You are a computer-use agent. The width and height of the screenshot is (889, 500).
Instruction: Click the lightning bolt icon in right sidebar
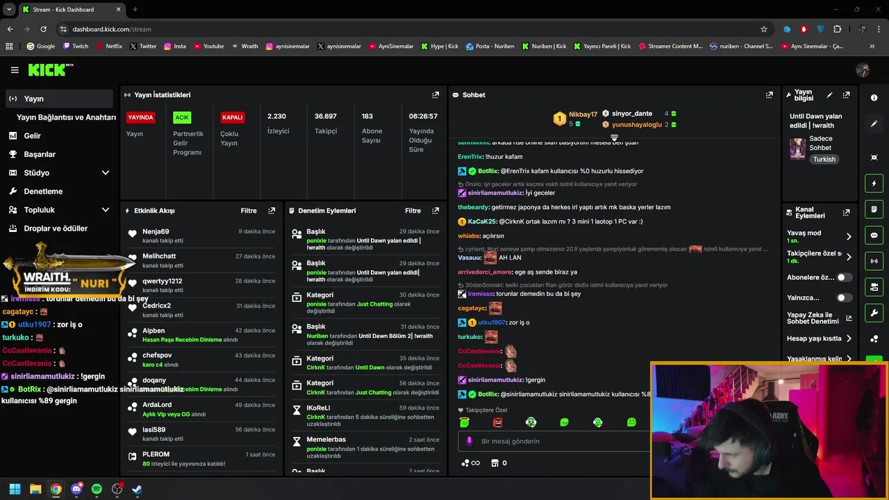point(874,183)
